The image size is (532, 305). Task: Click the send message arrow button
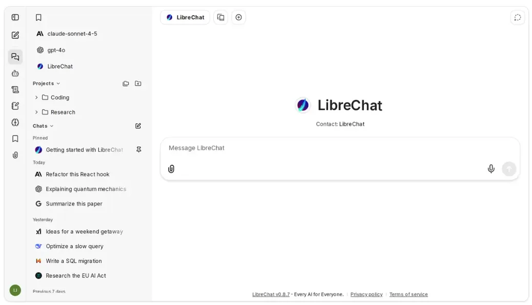[509, 169]
